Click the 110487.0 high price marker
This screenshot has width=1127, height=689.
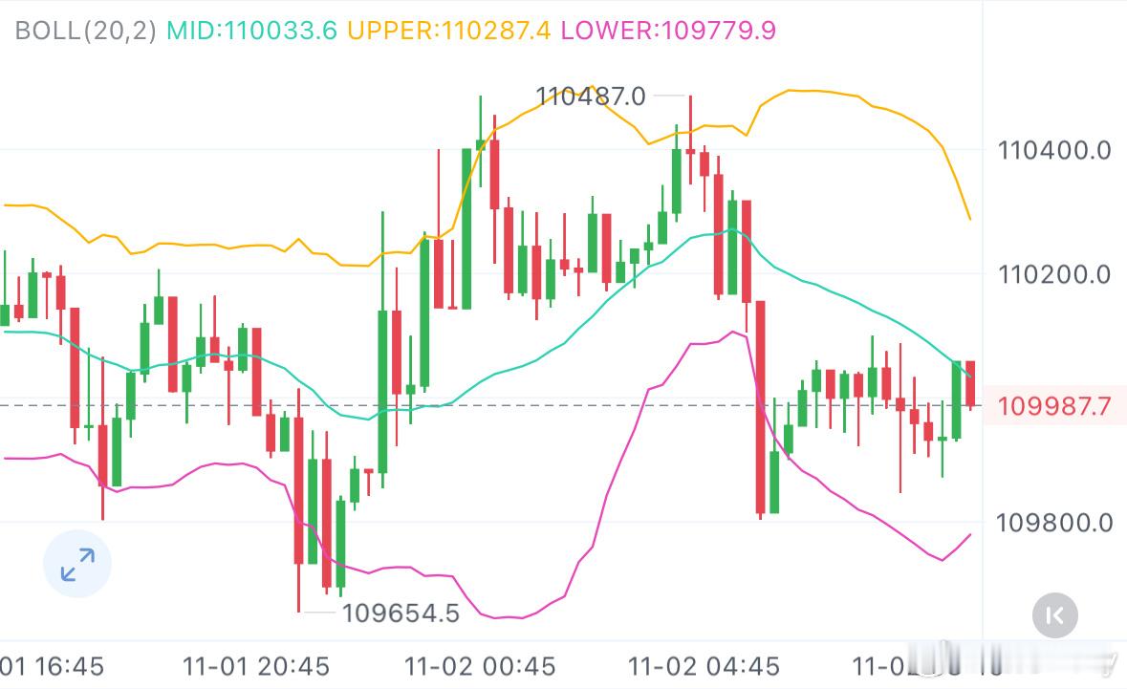click(591, 96)
